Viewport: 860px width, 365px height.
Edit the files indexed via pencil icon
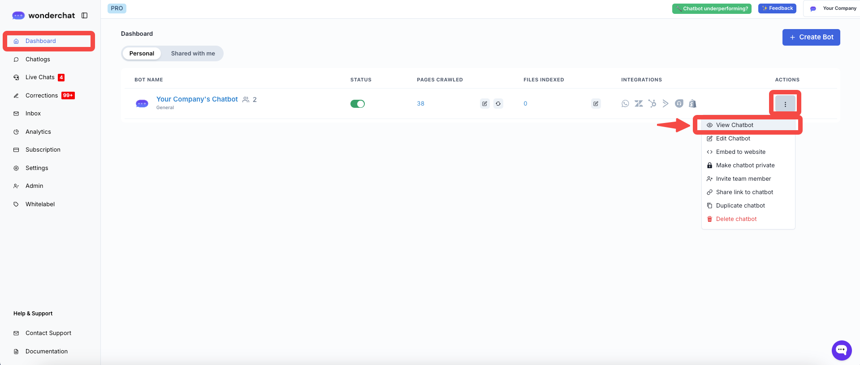click(x=596, y=104)
